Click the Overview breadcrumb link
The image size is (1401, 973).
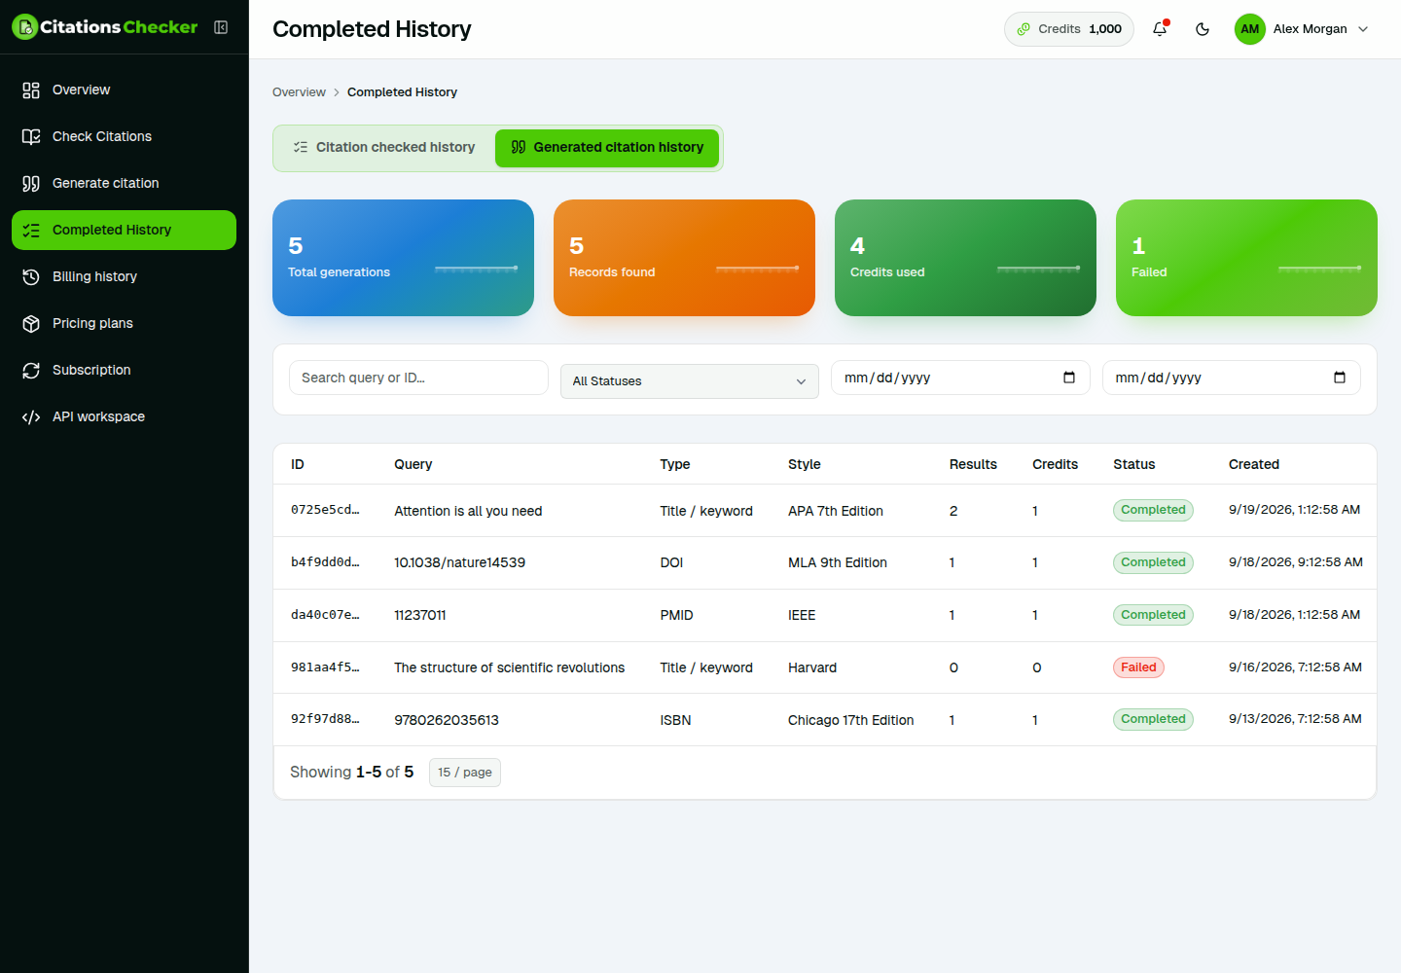pos(299,92)
